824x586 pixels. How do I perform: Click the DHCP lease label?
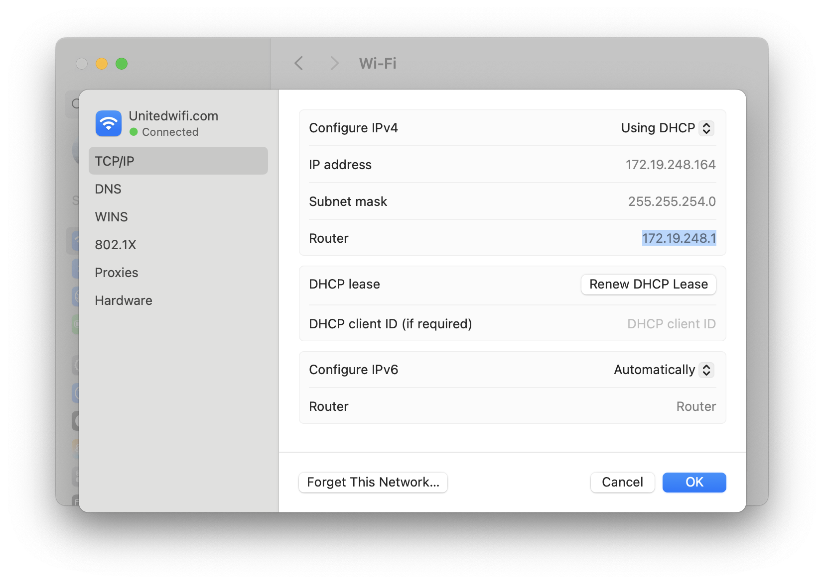tap(344, 284)
